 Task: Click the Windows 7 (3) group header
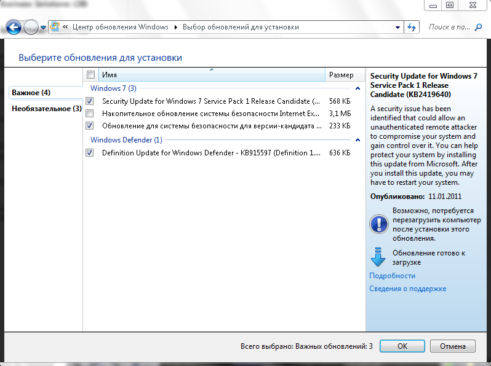113,88
